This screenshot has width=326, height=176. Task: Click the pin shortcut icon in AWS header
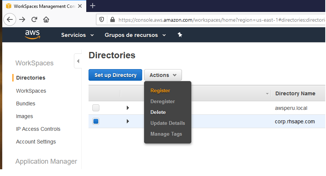pyautogui.click(x=180, y=35)
